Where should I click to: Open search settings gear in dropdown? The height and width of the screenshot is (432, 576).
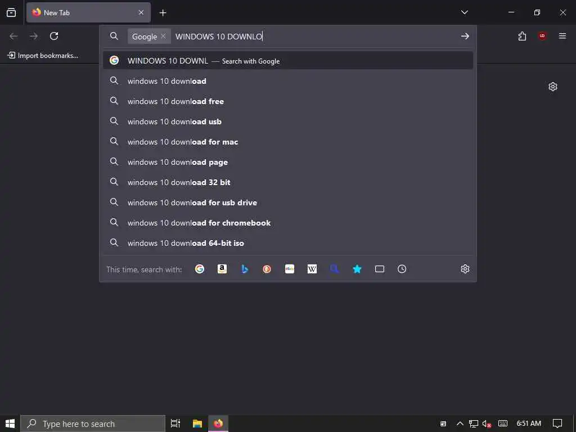click(465, 269)
